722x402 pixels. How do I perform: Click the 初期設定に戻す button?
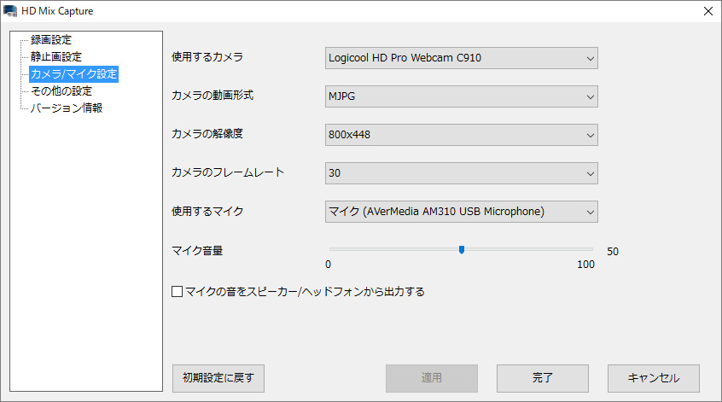coord(218,377)
